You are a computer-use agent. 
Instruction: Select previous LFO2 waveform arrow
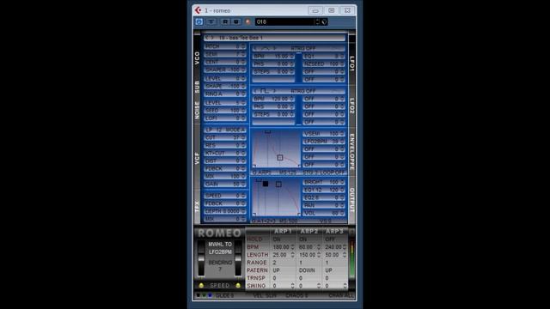click(x=255, y=91)
